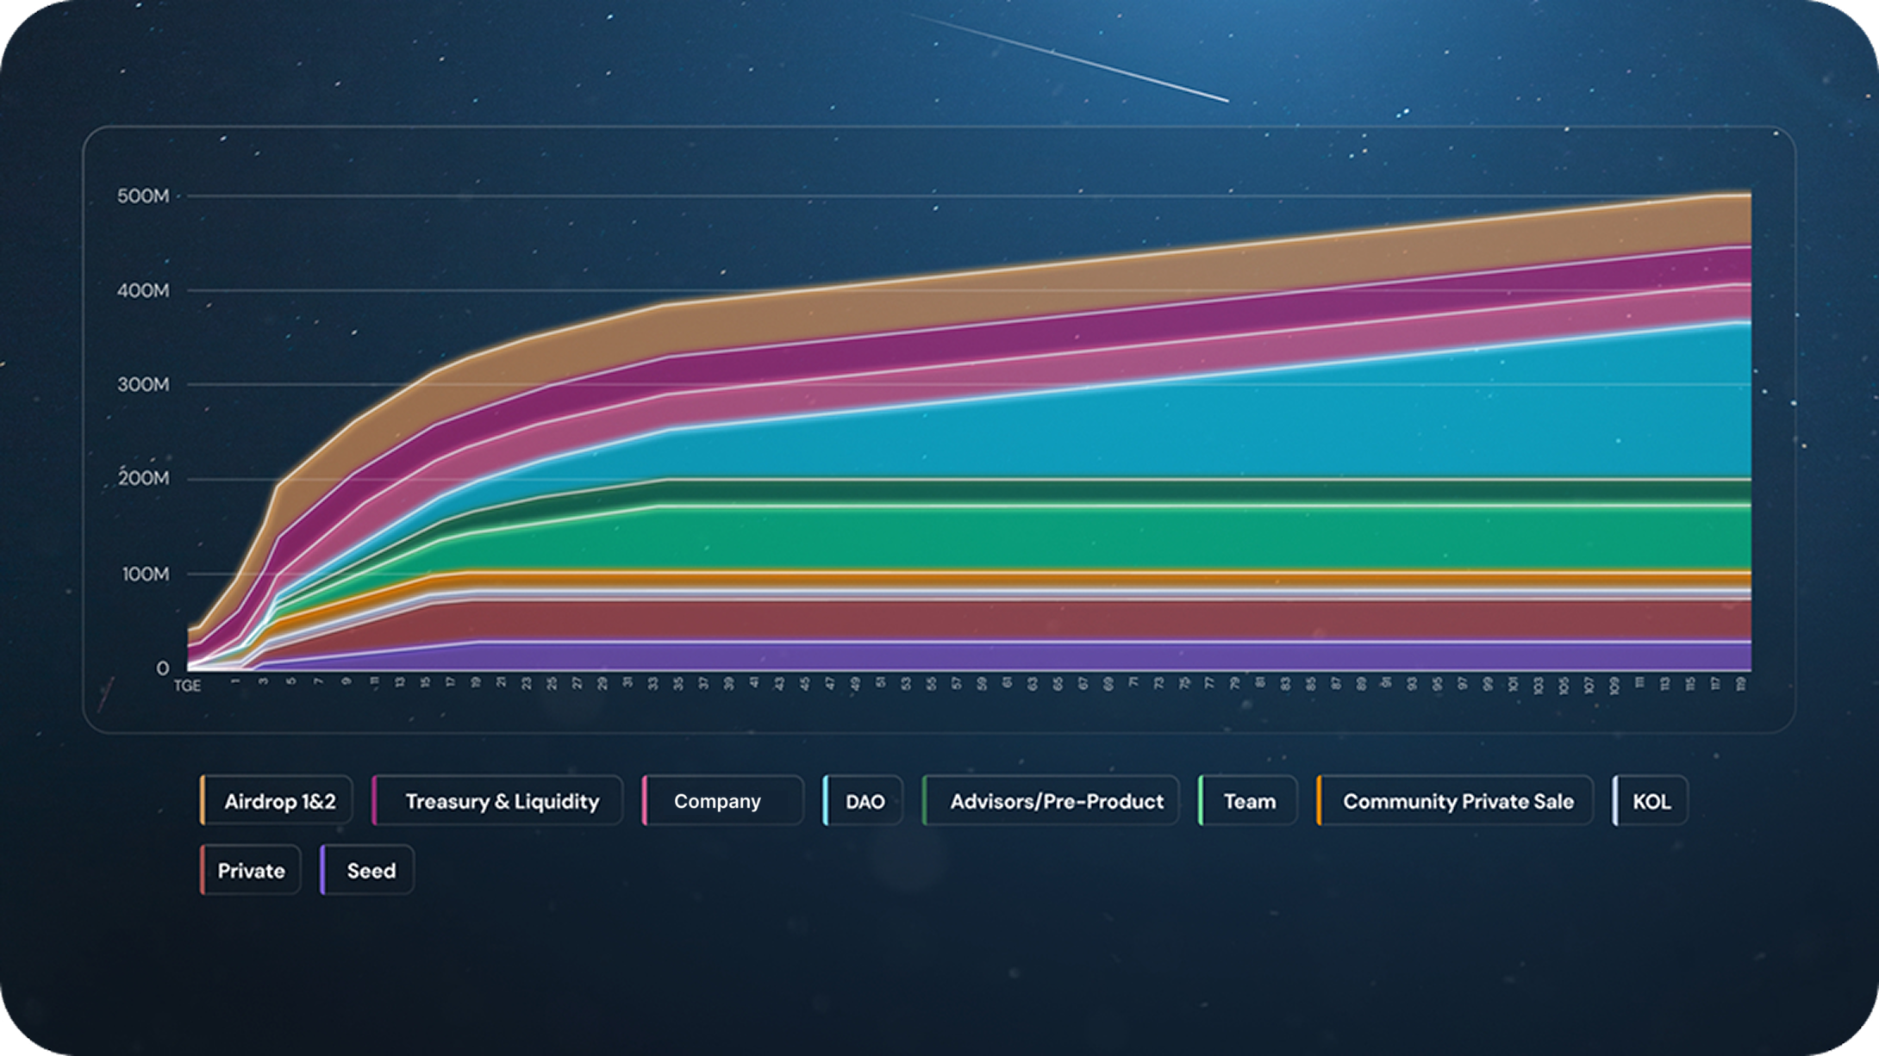The image size is (1879, 1056).
Task: Click the 200M y-axis label
Action: point(143,479)
